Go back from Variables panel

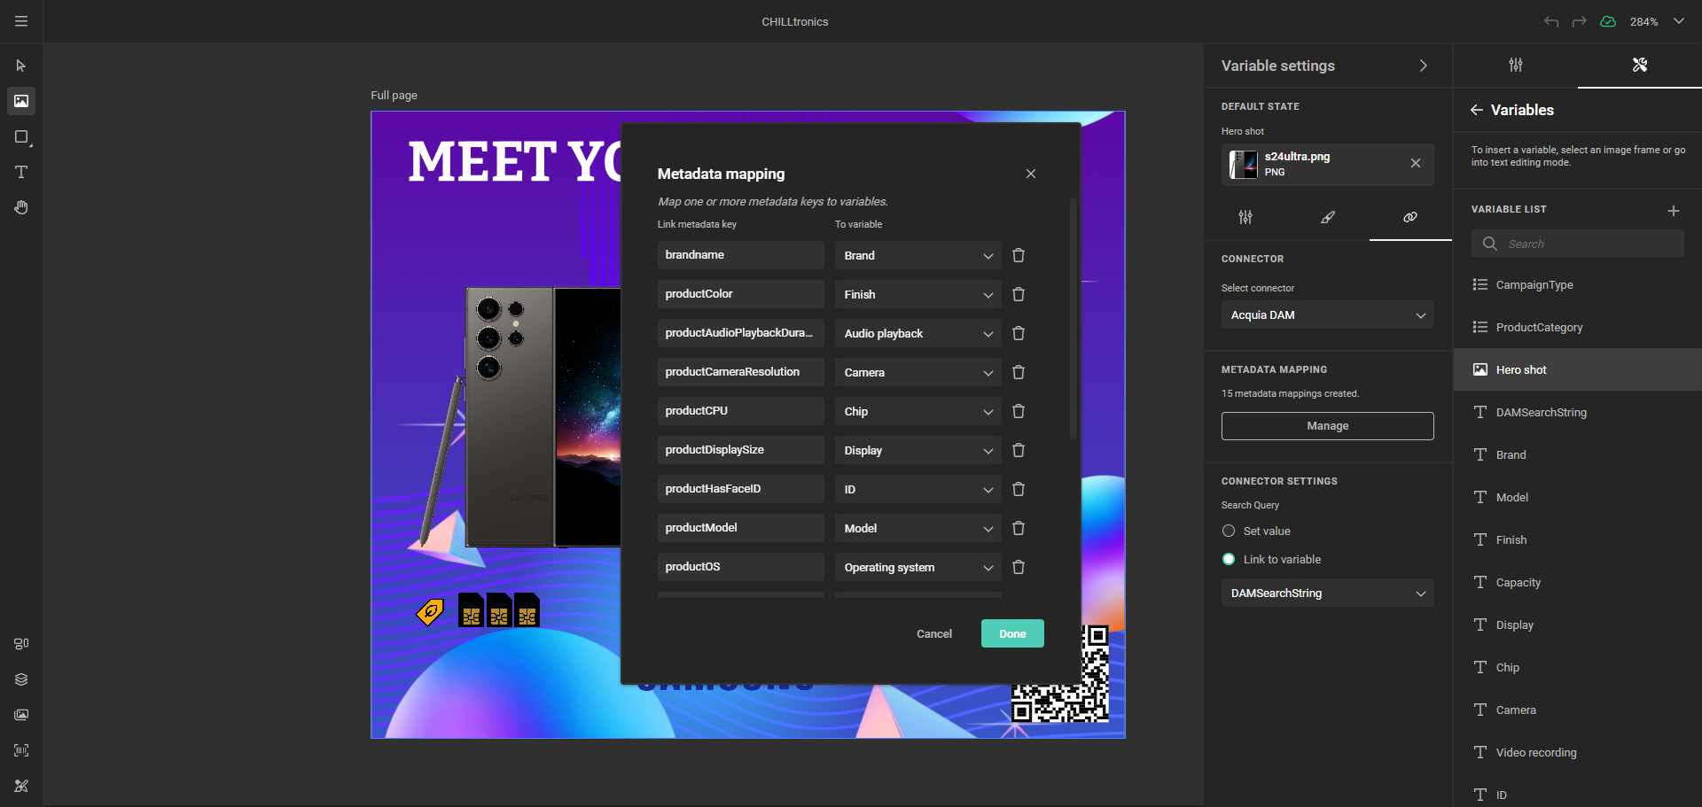[1477, 110]
